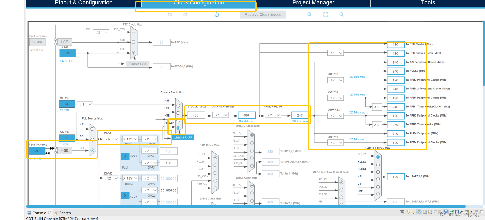485x220 pixels.
Task: Select CSI in System Clock Mux
Action: (178, 113)
